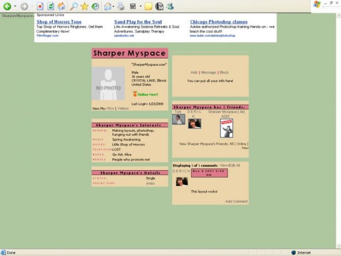This screenshot has width=341, height=256.
Task: Click the sandworks.net ad URL
Action: (x=124, y=35)
